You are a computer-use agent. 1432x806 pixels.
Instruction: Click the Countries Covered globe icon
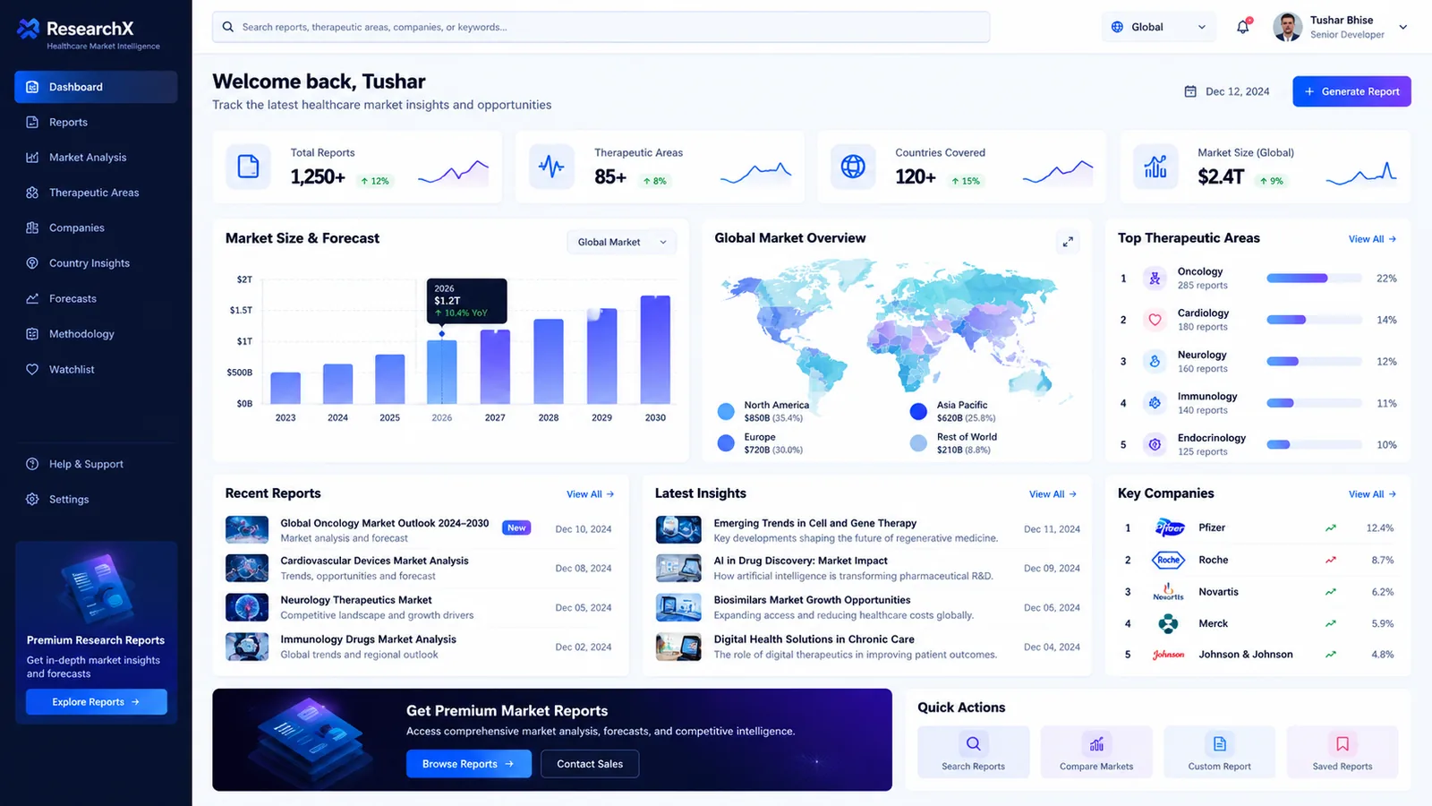tap(853, 167)
